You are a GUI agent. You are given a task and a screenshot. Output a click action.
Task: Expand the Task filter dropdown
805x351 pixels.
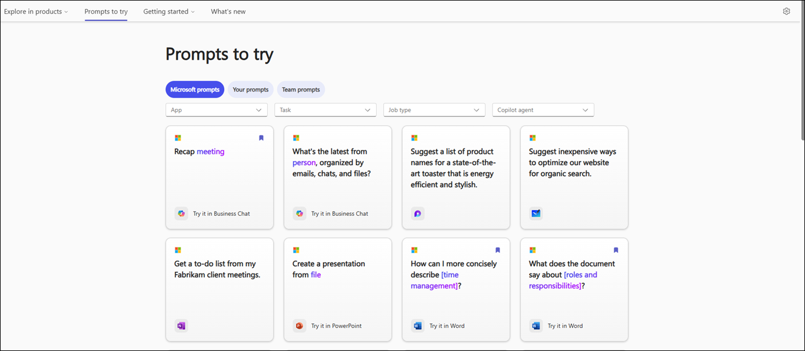pos(325,109)
